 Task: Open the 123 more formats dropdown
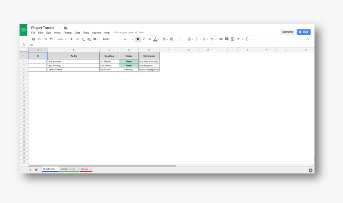click(95, 39)
